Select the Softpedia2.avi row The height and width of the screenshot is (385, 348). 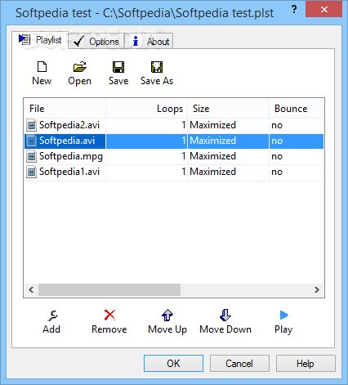click(174, 125)
